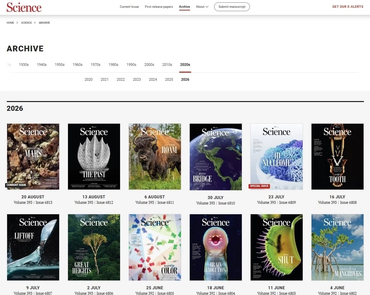Open the March of the Mangroves cover
This screenshot has height=295, width=370.
338,247
